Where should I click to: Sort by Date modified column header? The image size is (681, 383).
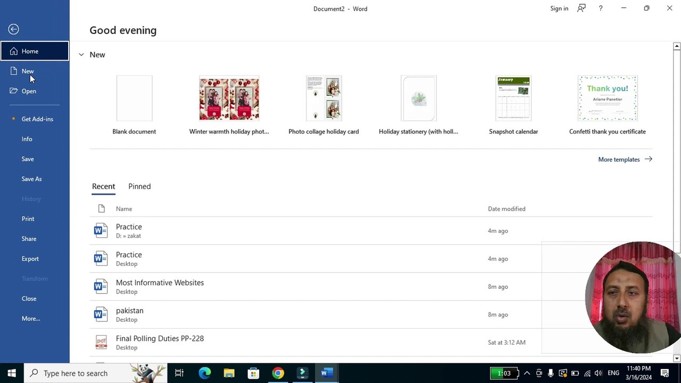point(506,209)
